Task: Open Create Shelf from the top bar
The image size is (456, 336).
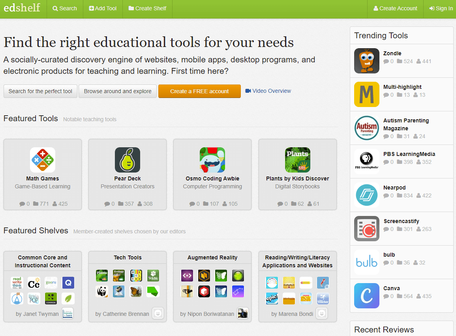Action: (147, 9)
